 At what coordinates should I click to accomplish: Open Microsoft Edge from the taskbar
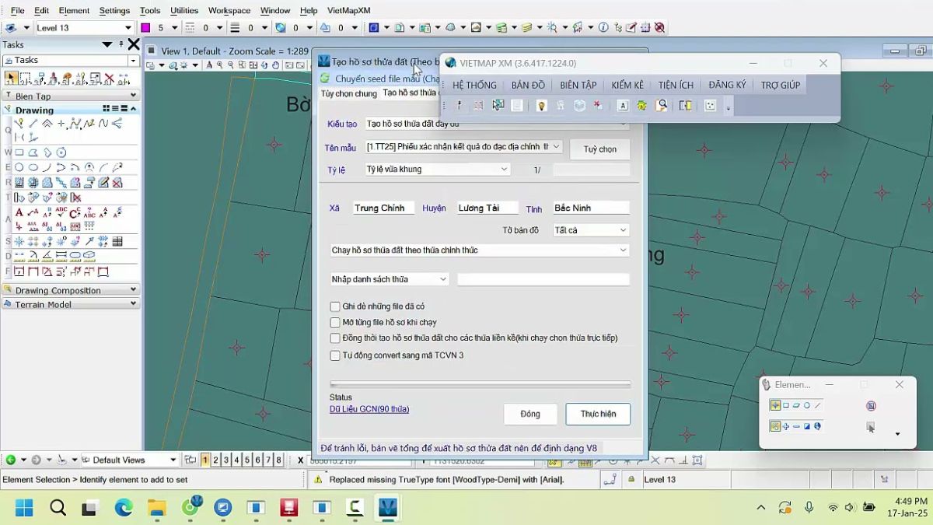point(124,508)
